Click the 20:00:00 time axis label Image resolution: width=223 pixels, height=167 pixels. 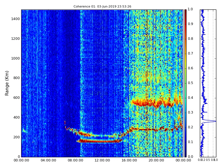[156, 160]
